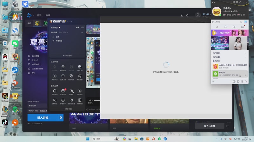Add a new scene with plus icon
This screenshot has width=254, height=142.
[82, 33]
